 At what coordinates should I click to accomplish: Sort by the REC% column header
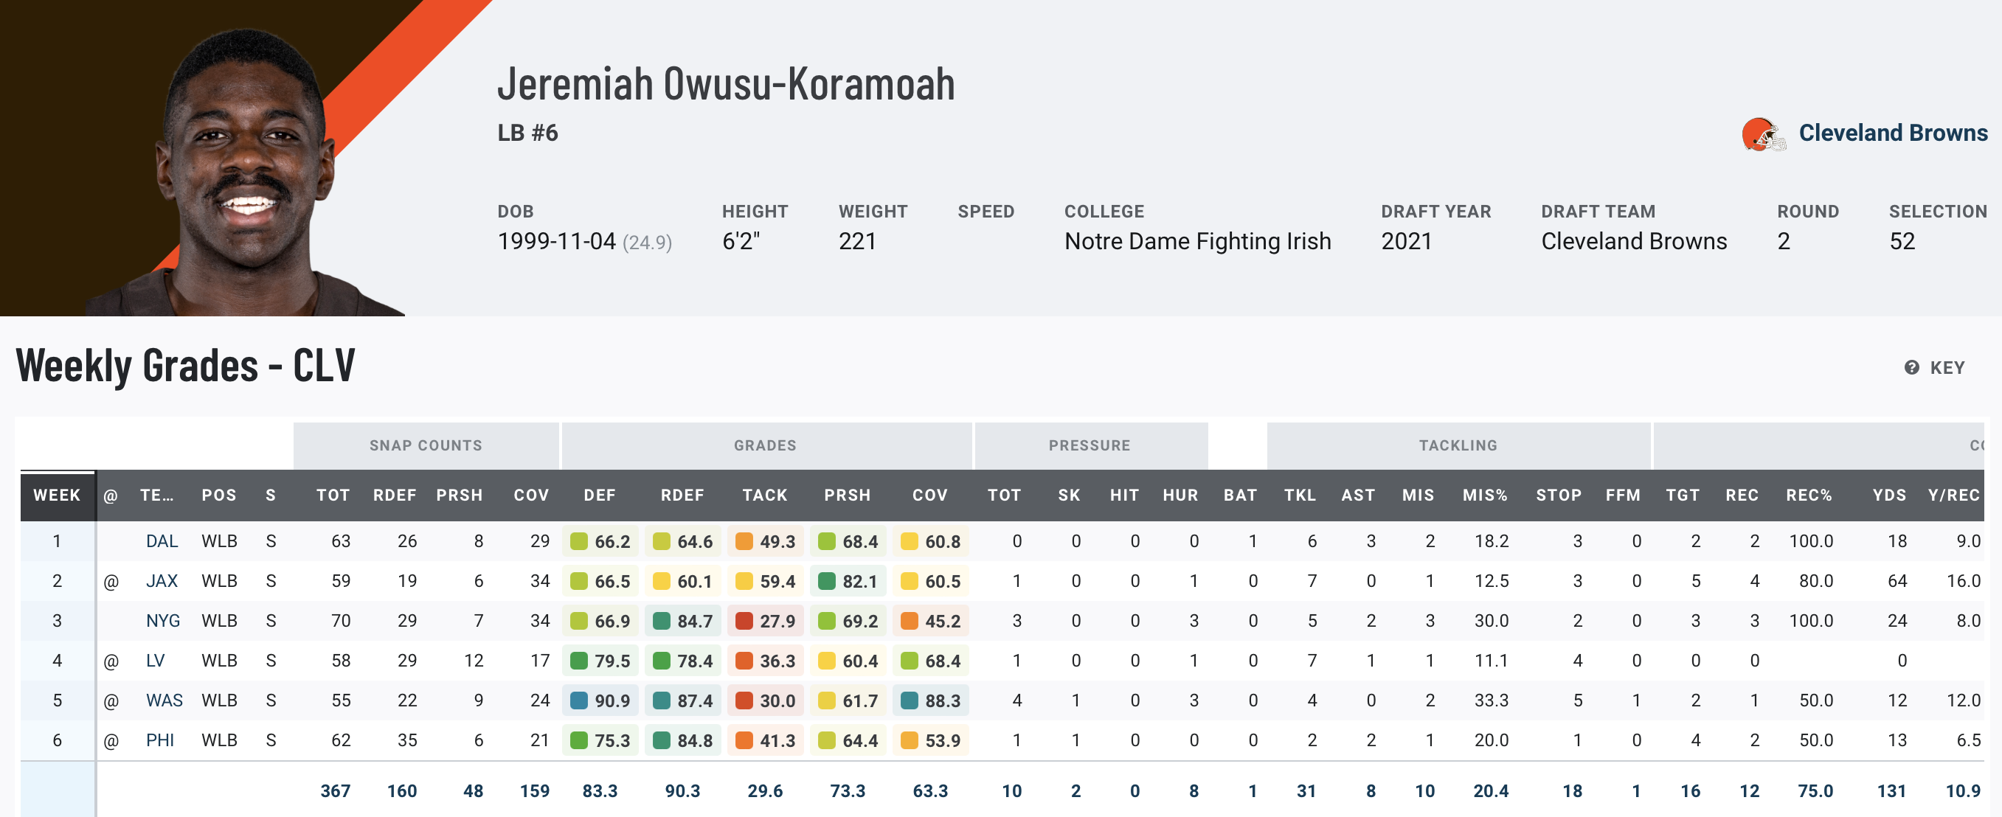point(1809,496)
